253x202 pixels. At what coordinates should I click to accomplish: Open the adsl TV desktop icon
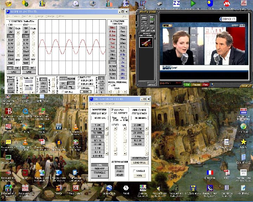(x=59, y=127)
